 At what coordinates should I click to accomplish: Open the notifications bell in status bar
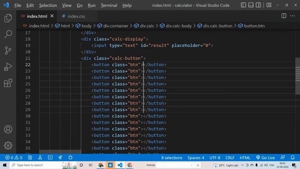[292, 158]
